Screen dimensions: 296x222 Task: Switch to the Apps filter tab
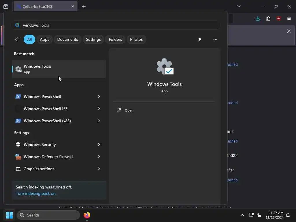(x=45, y=39)
